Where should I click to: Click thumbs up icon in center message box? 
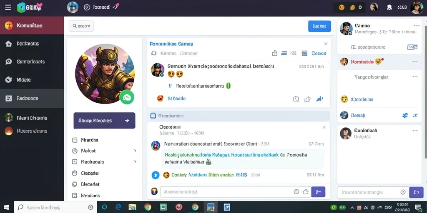click(x=306, y=192)
